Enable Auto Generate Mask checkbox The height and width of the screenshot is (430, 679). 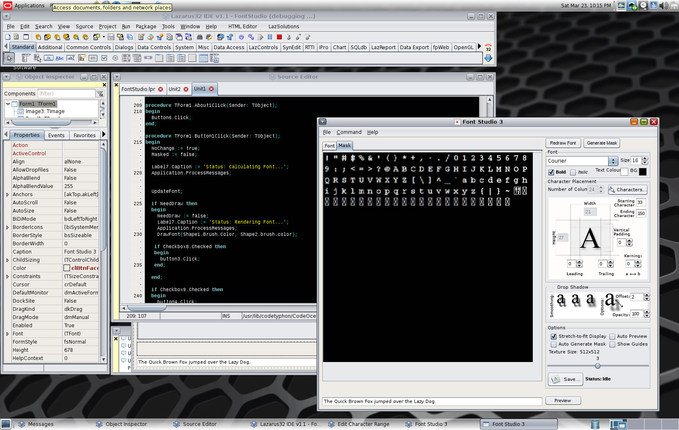click(x=554, y=344)
